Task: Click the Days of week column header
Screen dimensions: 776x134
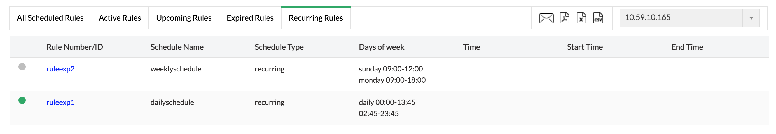Action: tap(381, 47)
